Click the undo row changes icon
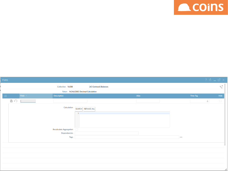 16,101
